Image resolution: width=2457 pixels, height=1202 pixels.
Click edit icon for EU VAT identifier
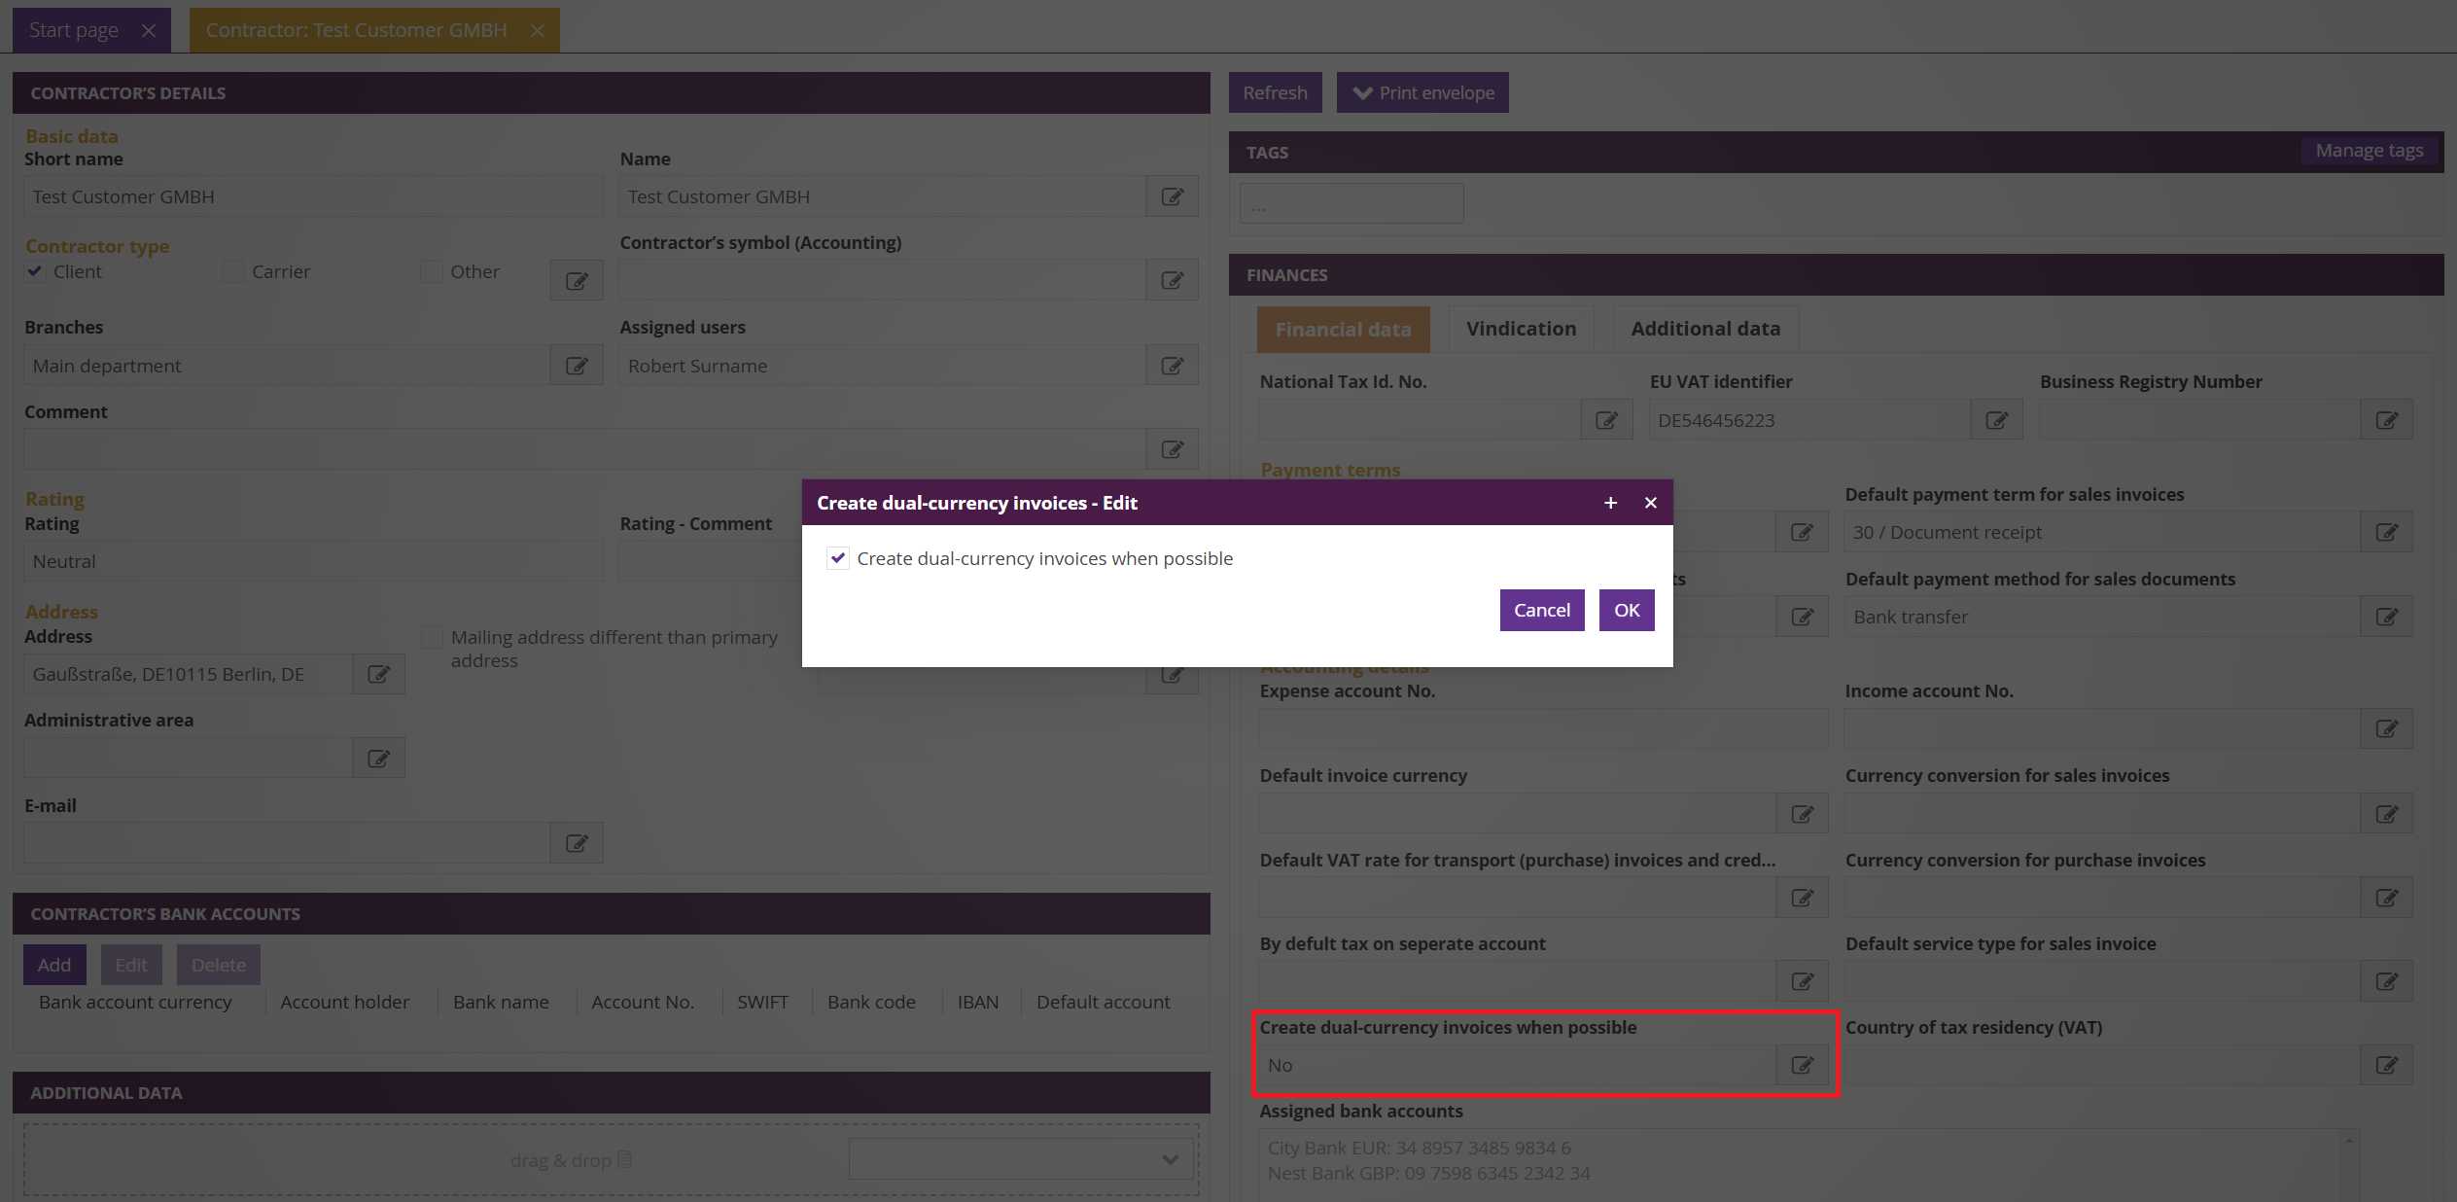coord(1996,420)
